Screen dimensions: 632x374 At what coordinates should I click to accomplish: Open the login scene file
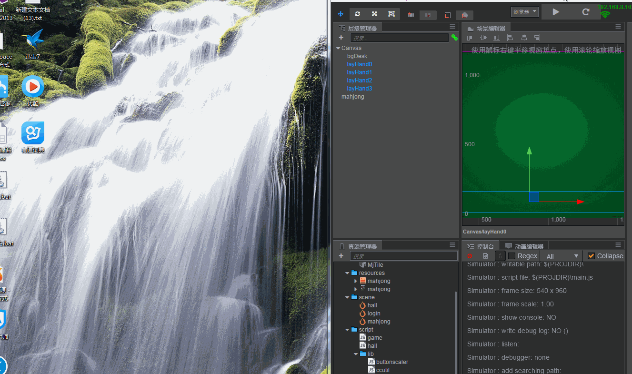tap(370, 313)
